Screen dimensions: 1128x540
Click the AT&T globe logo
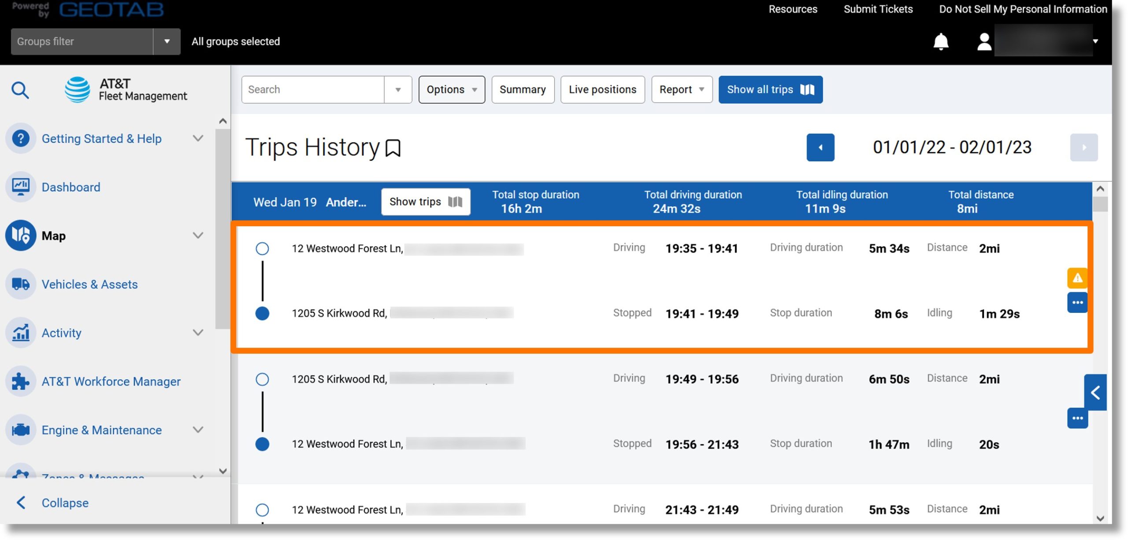(x=78, y=89)
